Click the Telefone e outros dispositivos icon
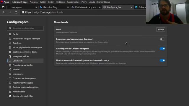This screenshot has height=106, width=189. (x=10, y=87)
